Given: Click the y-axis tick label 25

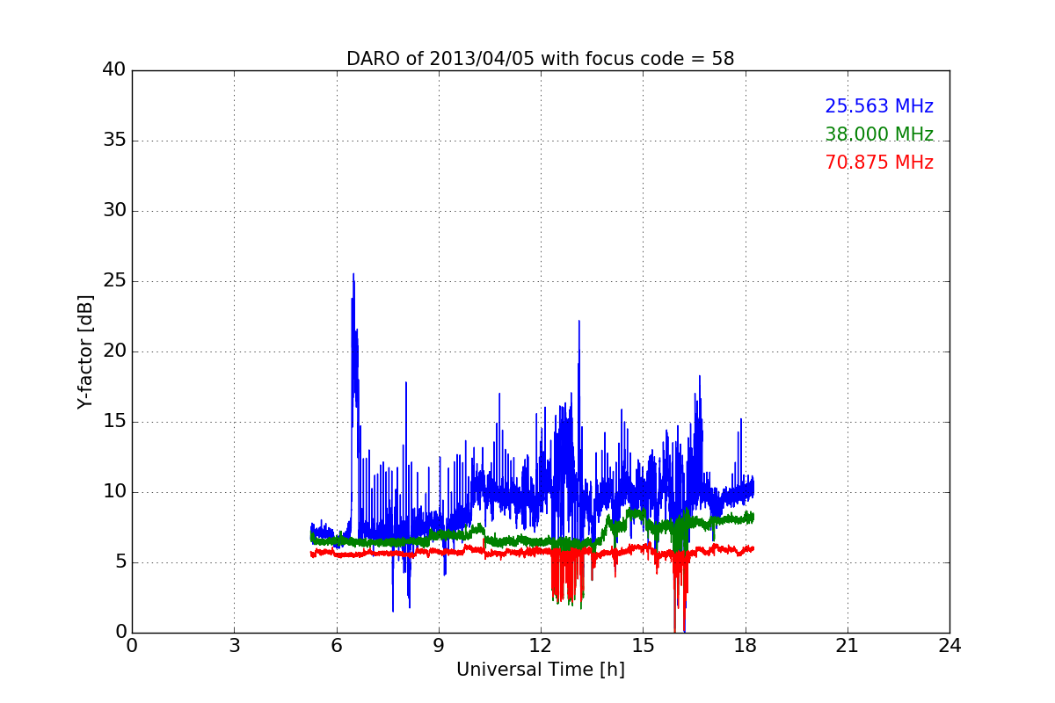Looking at the screenshot, I should click(114, 281).
